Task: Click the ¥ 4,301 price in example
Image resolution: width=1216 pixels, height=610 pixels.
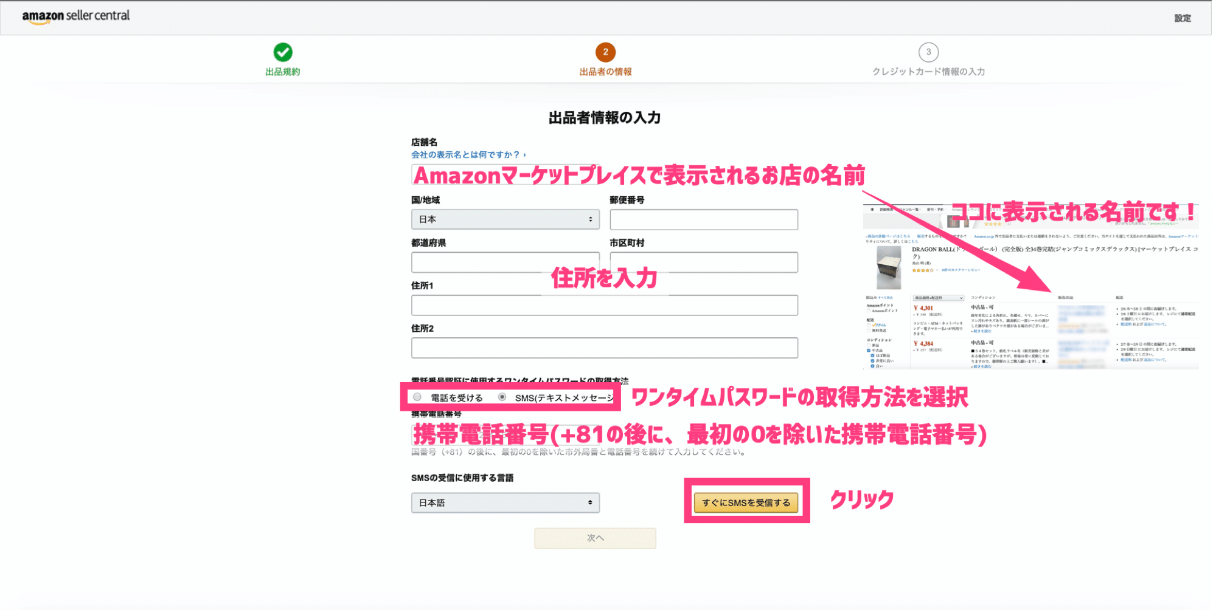Action: click(x=923, y=308)
